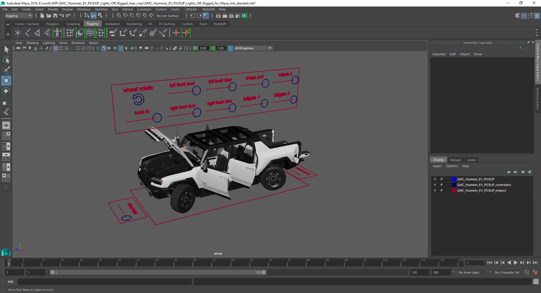Click the MEL command input field
Viewport: 541px width, 293px height.
click(x=105, y=282)
